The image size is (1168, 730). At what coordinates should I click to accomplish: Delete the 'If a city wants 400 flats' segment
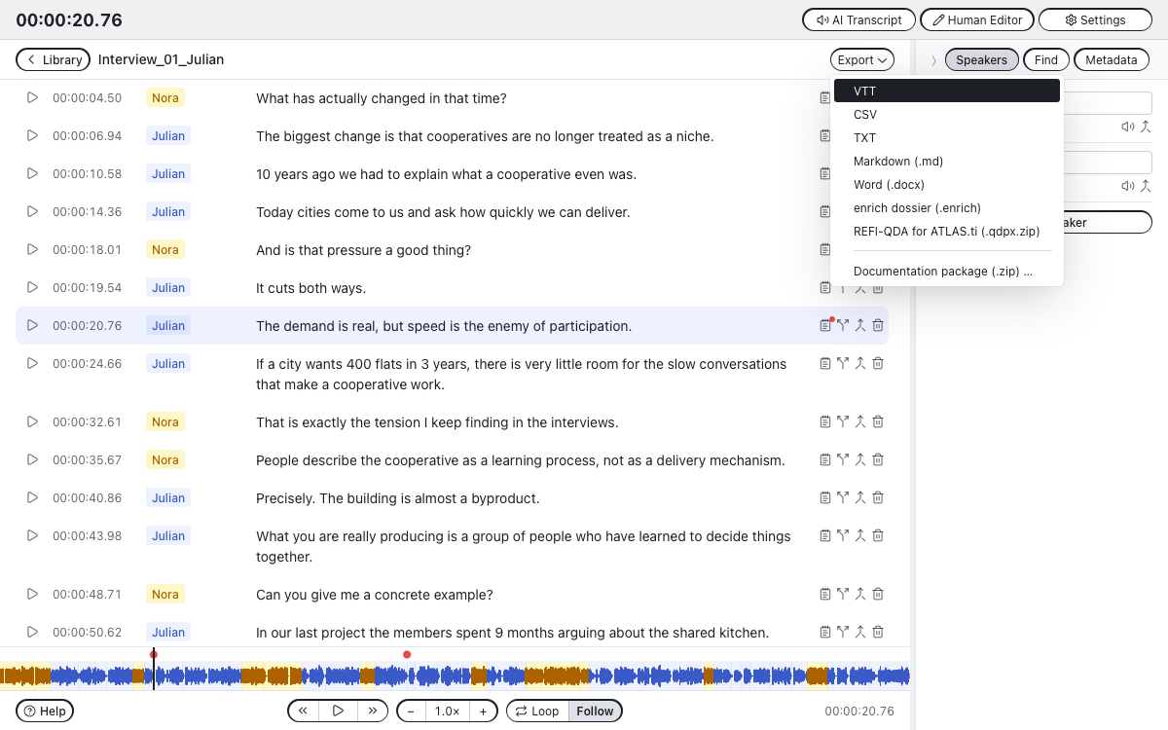pyautogui.click(x=878, y=363)
